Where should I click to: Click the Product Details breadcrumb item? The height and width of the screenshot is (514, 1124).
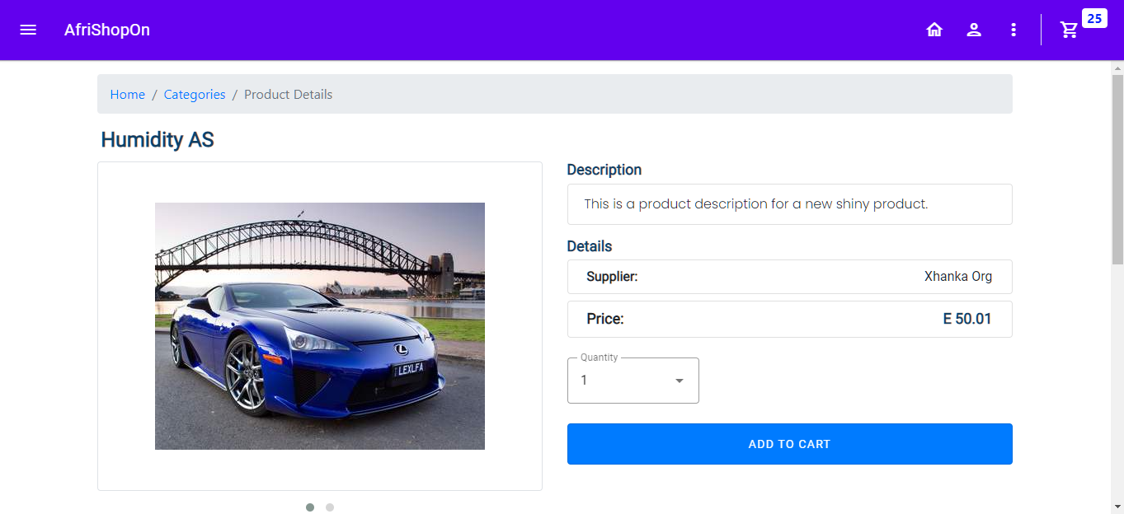coord(288,95)
